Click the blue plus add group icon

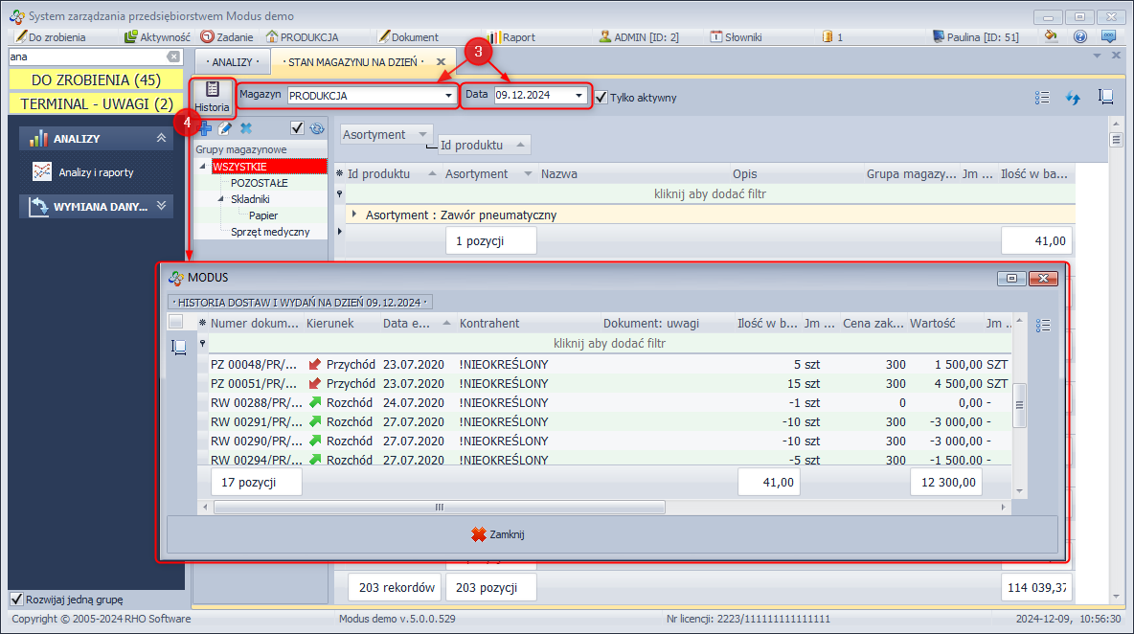[205, 128]
